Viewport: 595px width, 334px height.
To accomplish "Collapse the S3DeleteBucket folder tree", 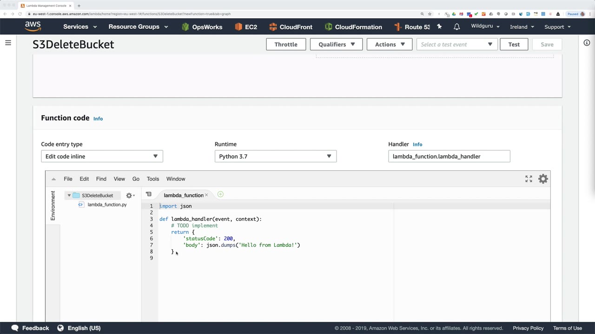I will pyautogui.click(x=69, y=196).
